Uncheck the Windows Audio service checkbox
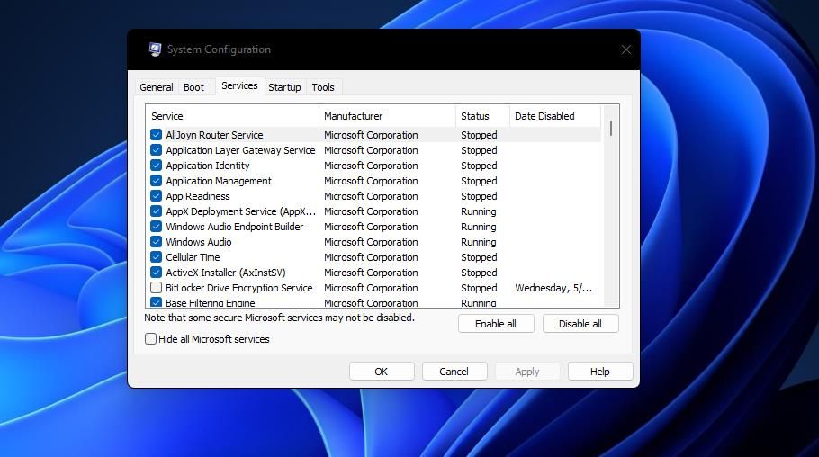This screenshot has height=457, width=819. [x=156, y=242]
